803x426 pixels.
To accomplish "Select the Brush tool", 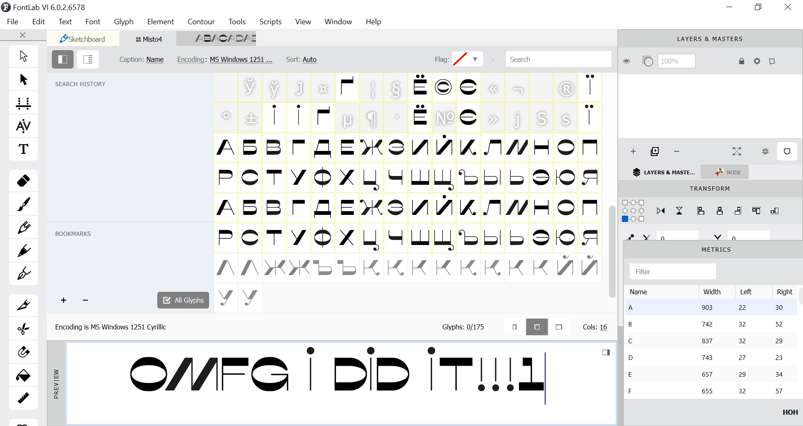I will pos(23,204).
